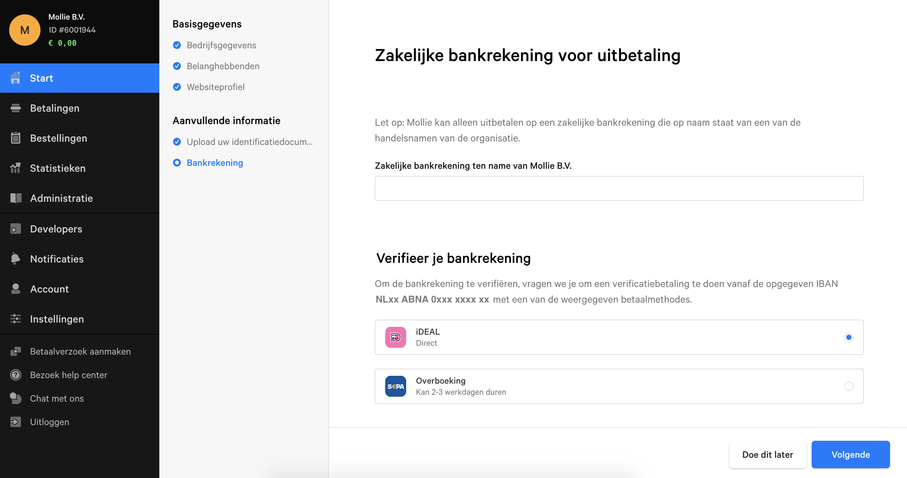Click the Statistieken chart icon
The height and width of the screenshot is (478, 907).
pos(15,168)
